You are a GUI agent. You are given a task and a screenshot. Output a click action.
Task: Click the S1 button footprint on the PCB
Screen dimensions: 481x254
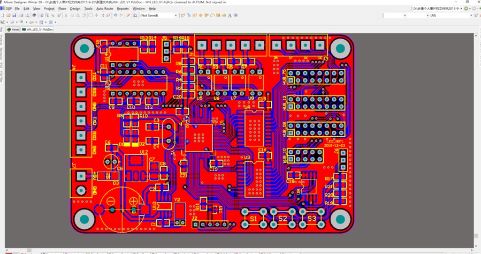[254, 219]
